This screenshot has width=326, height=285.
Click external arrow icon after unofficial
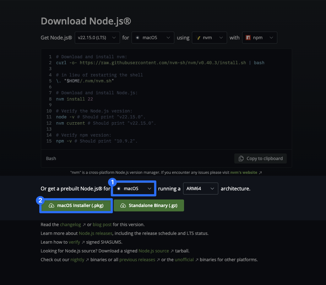coord(197,260)
